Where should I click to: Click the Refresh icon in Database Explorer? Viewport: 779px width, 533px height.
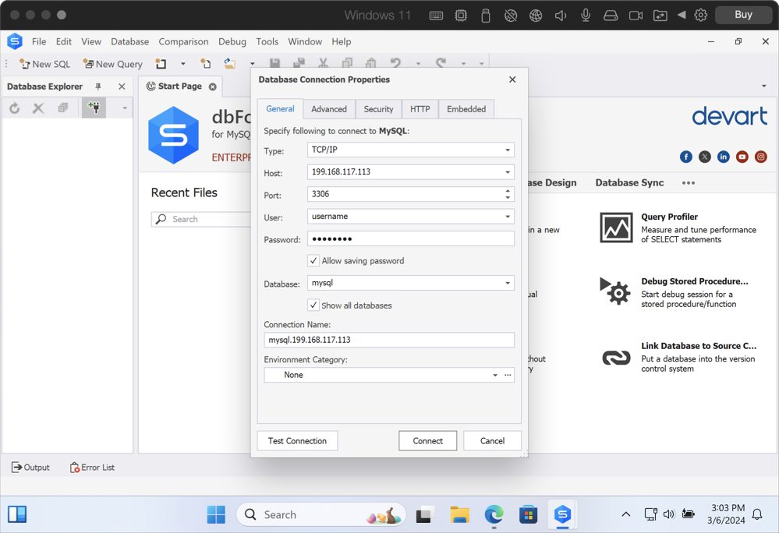tap(14, 108)
